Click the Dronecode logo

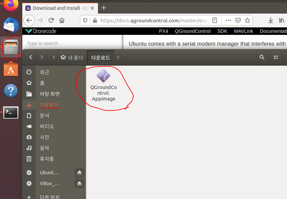pyautogui.click(x=41, y=31)
